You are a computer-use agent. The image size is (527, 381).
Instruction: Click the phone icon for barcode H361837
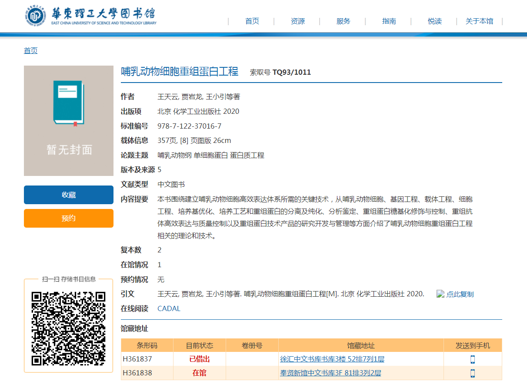[x=473, y=359]
